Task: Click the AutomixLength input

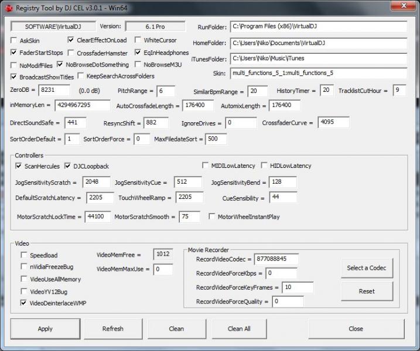Action: (285, 105)
